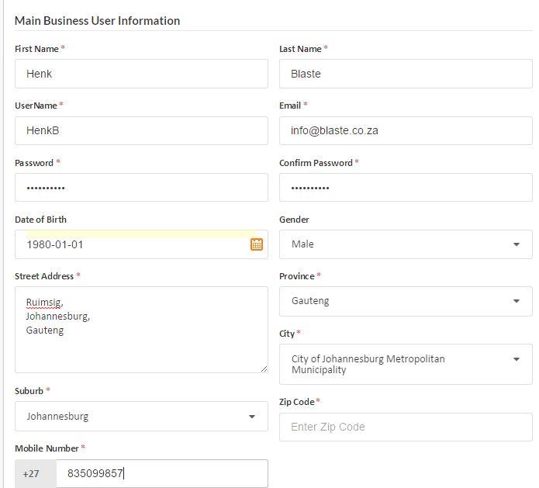
Task: Click the Main Business User Information heading
Action: [97, 21]
